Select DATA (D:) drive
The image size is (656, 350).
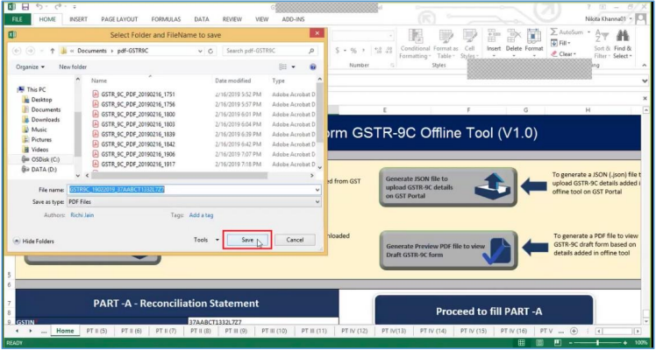(x=44, y=170)
